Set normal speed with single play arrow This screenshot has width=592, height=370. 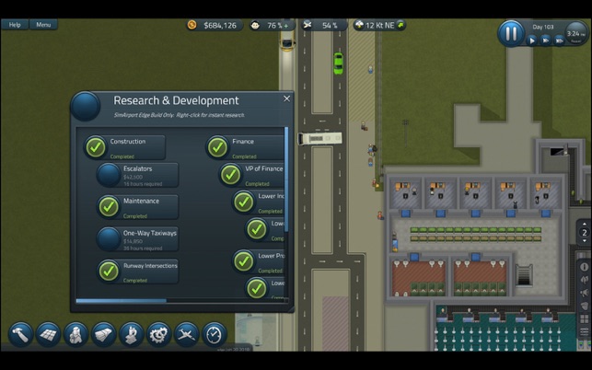coord(532,40)
